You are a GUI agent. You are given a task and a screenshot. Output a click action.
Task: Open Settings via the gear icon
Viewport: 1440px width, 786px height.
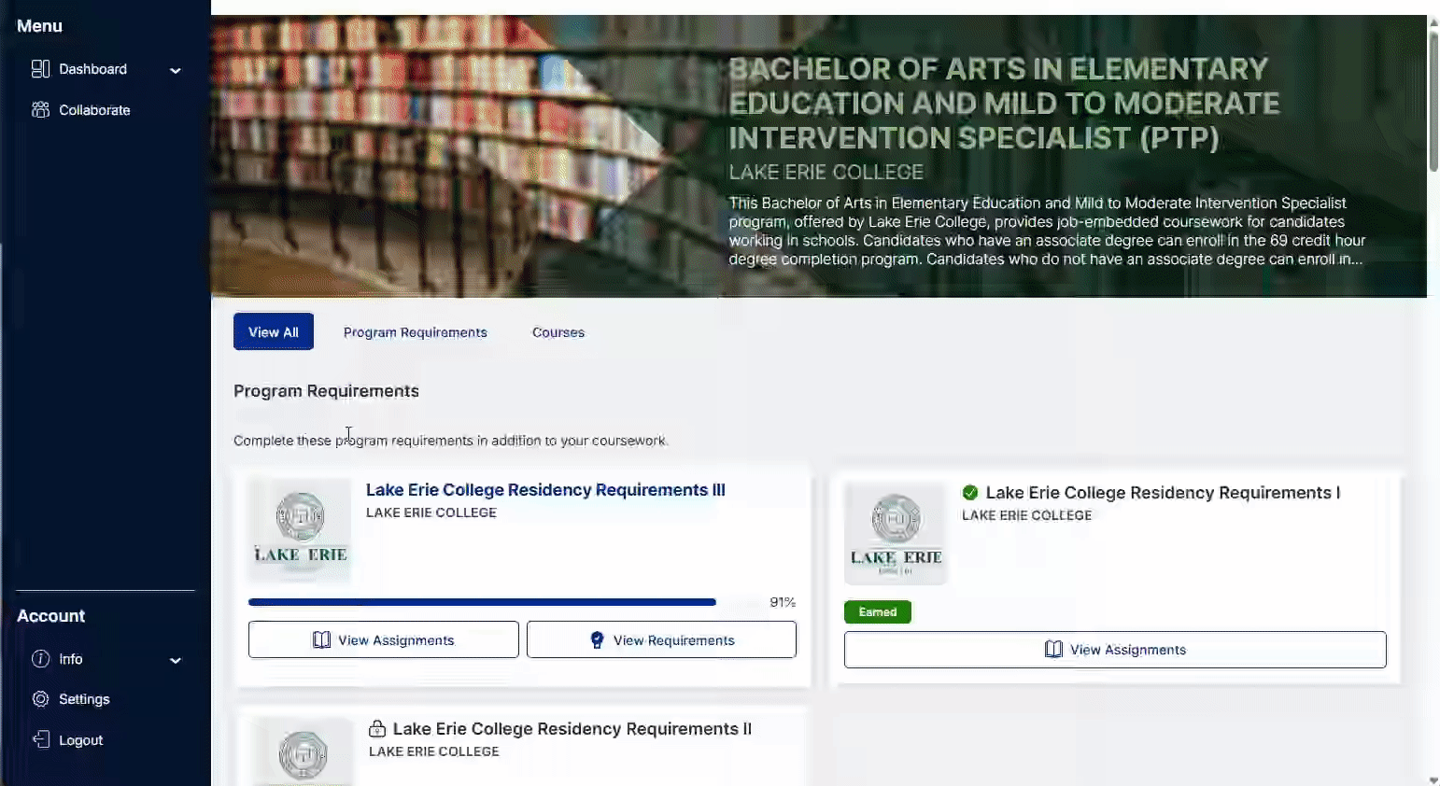(x=40, y=699)
